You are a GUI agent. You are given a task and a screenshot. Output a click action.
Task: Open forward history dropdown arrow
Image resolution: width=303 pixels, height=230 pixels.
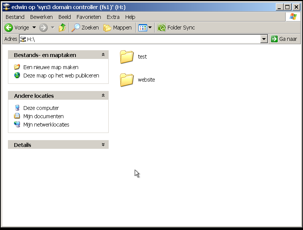click(53, 28)
